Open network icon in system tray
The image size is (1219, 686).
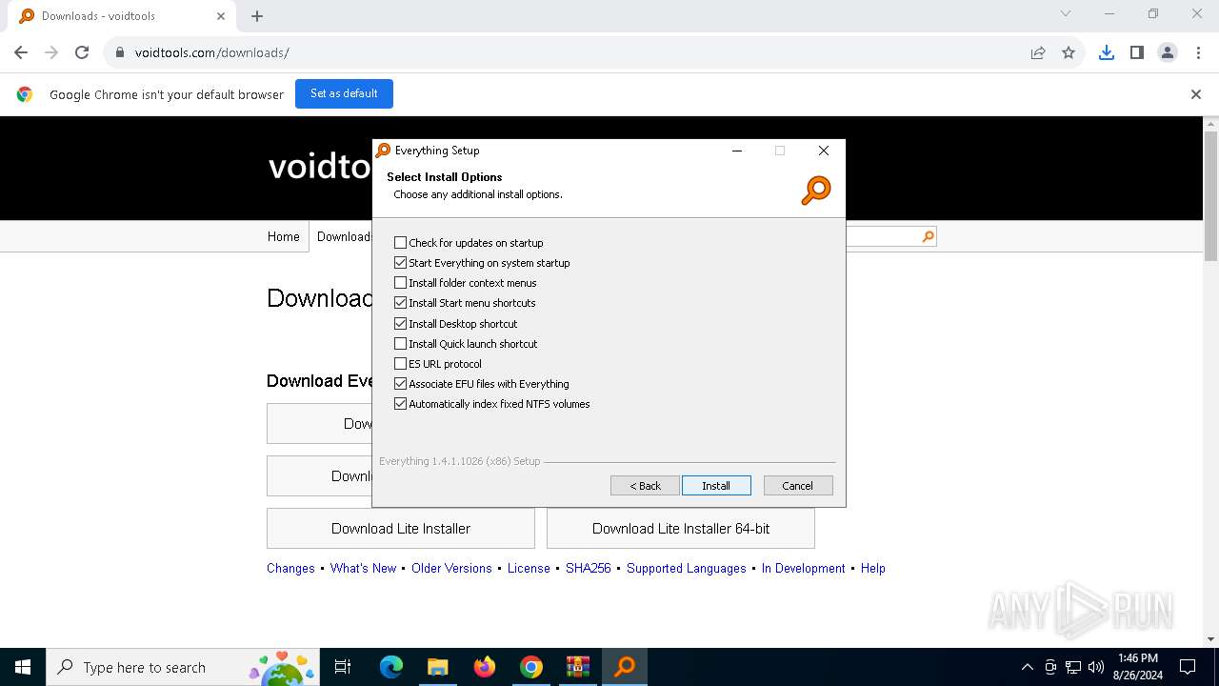1073,667
